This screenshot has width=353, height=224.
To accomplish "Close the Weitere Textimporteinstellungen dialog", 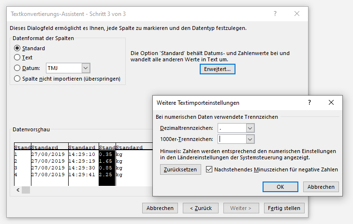I will (x=331, y=102).
